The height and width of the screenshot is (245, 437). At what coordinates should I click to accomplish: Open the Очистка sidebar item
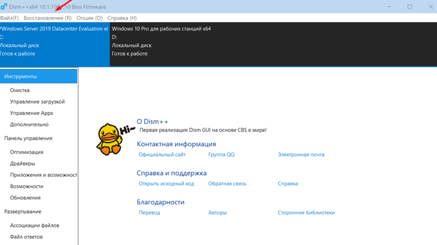coord(20,90)
